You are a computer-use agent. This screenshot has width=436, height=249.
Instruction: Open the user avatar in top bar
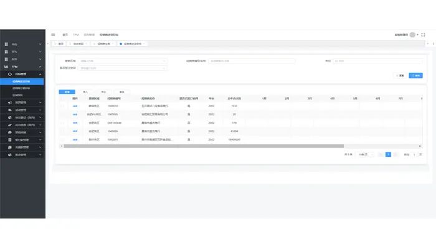(412, 35)
